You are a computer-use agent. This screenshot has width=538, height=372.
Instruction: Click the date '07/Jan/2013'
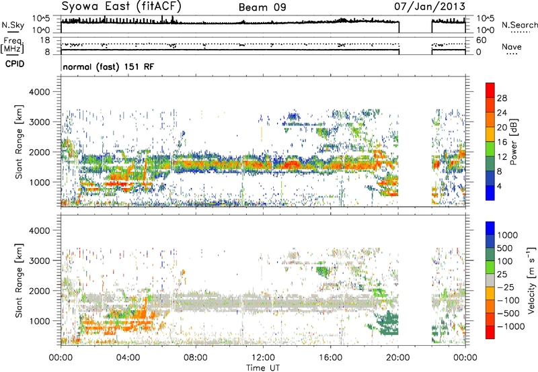(430, 6)
